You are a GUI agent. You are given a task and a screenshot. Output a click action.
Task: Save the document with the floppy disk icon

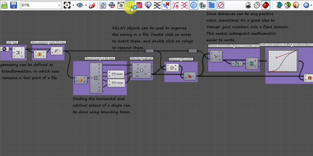click(13, 5)
